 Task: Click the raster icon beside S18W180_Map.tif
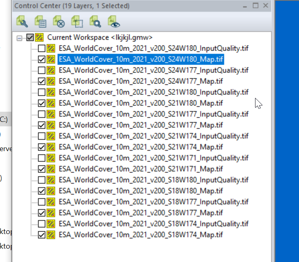pos(51,191)
